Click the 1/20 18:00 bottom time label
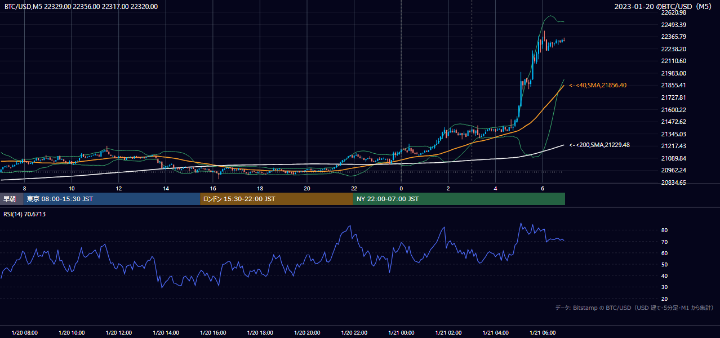The height and width of the screenshot is (338, 720). point(260,333)
